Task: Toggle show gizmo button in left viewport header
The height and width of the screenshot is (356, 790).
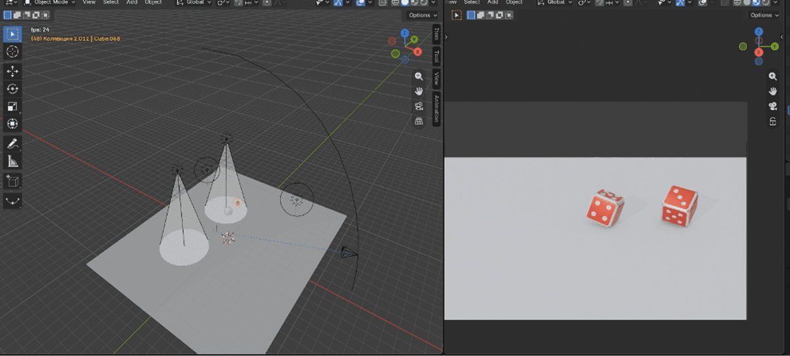Action: tap(339, 3)
